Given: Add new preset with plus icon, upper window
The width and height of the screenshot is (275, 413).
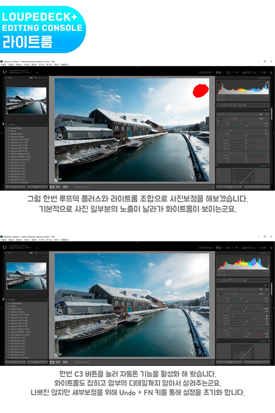Looking at the screenshot, I should pyautogui.click(x=46, y=125).
